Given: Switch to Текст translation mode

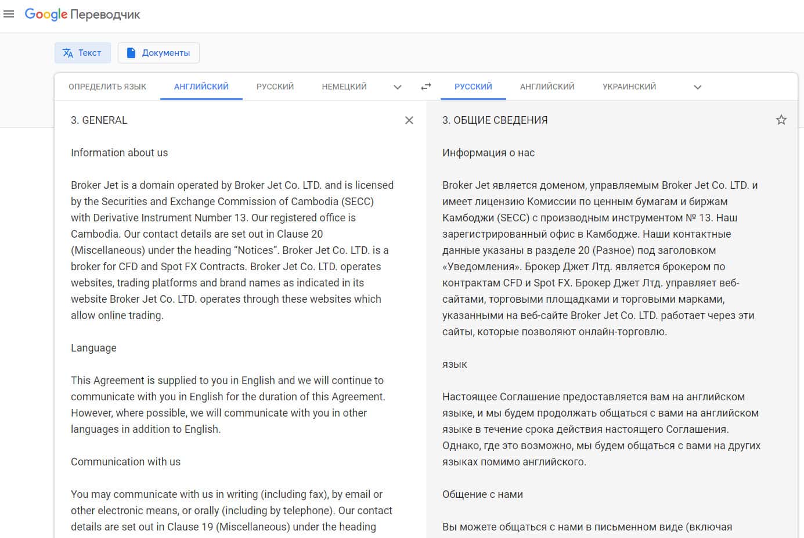Looking at the screenshot, I should 82,53.
